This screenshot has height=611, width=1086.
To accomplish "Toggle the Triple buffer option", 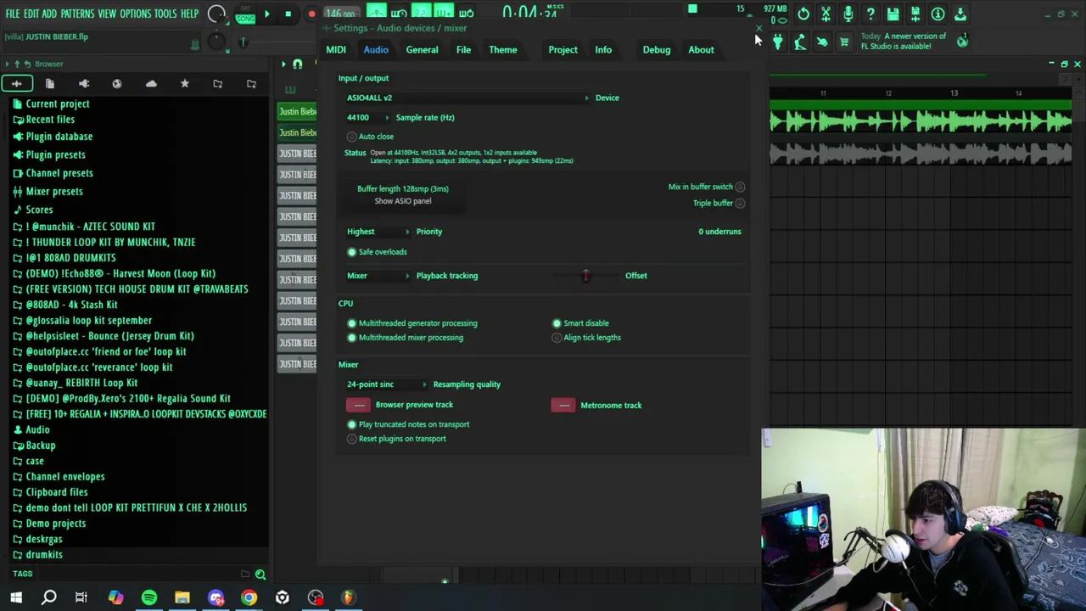I will click(x=719, y=204).
